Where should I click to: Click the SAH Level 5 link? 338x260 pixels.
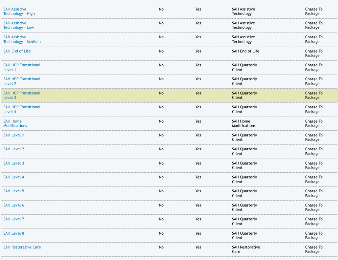[x=14, y=191]
